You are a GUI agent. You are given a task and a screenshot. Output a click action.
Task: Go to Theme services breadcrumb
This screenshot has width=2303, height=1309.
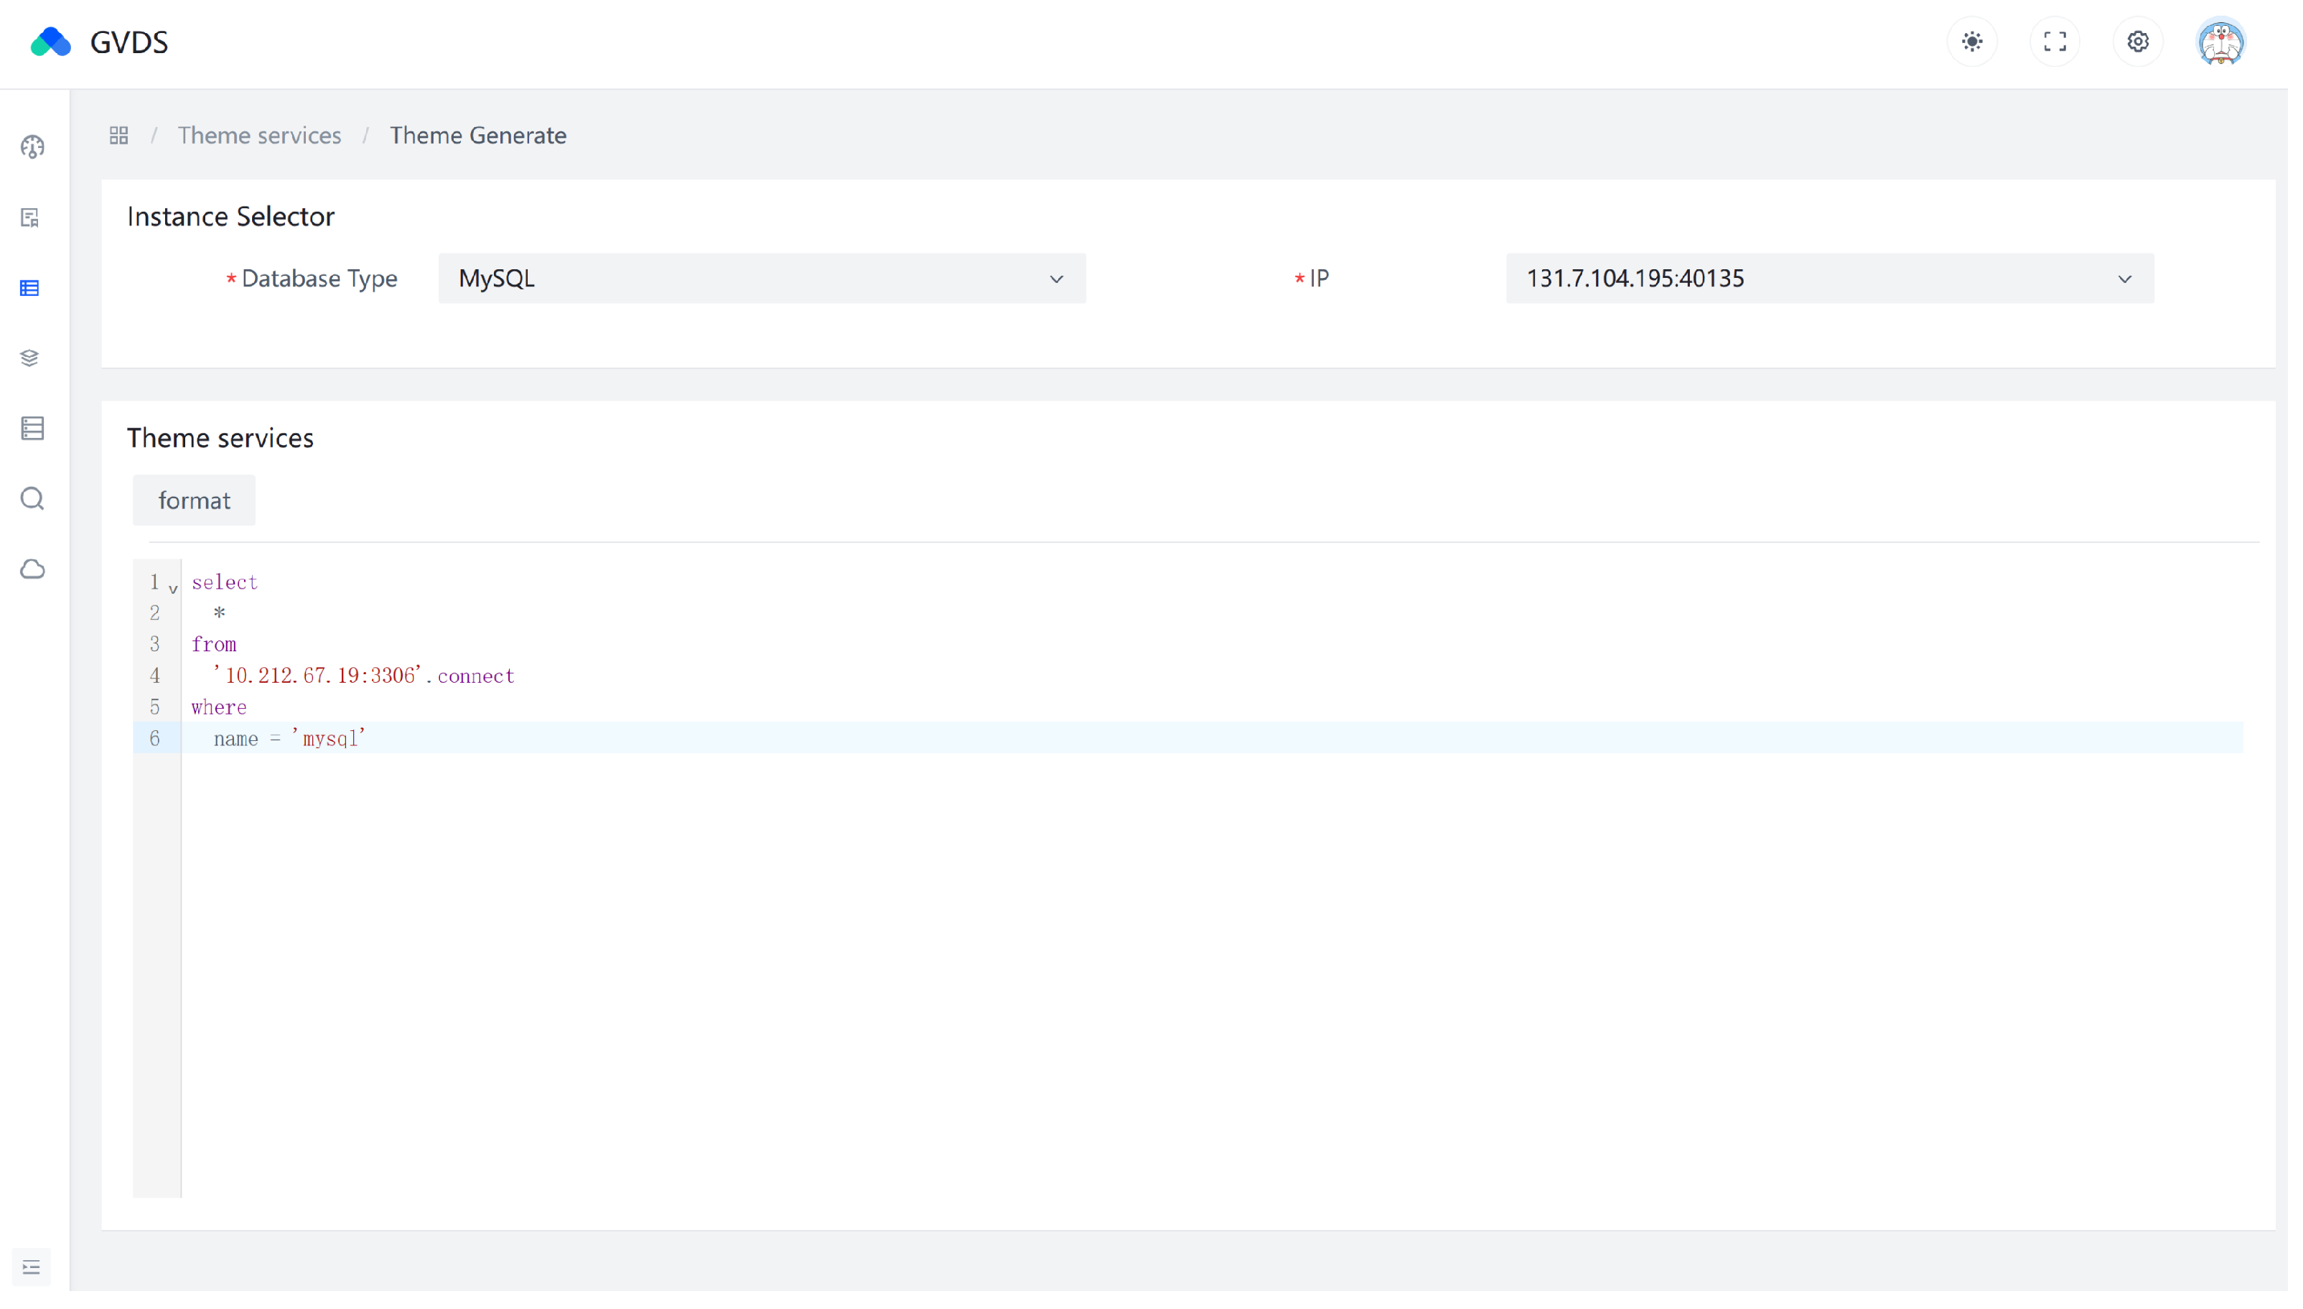[258, 136]
